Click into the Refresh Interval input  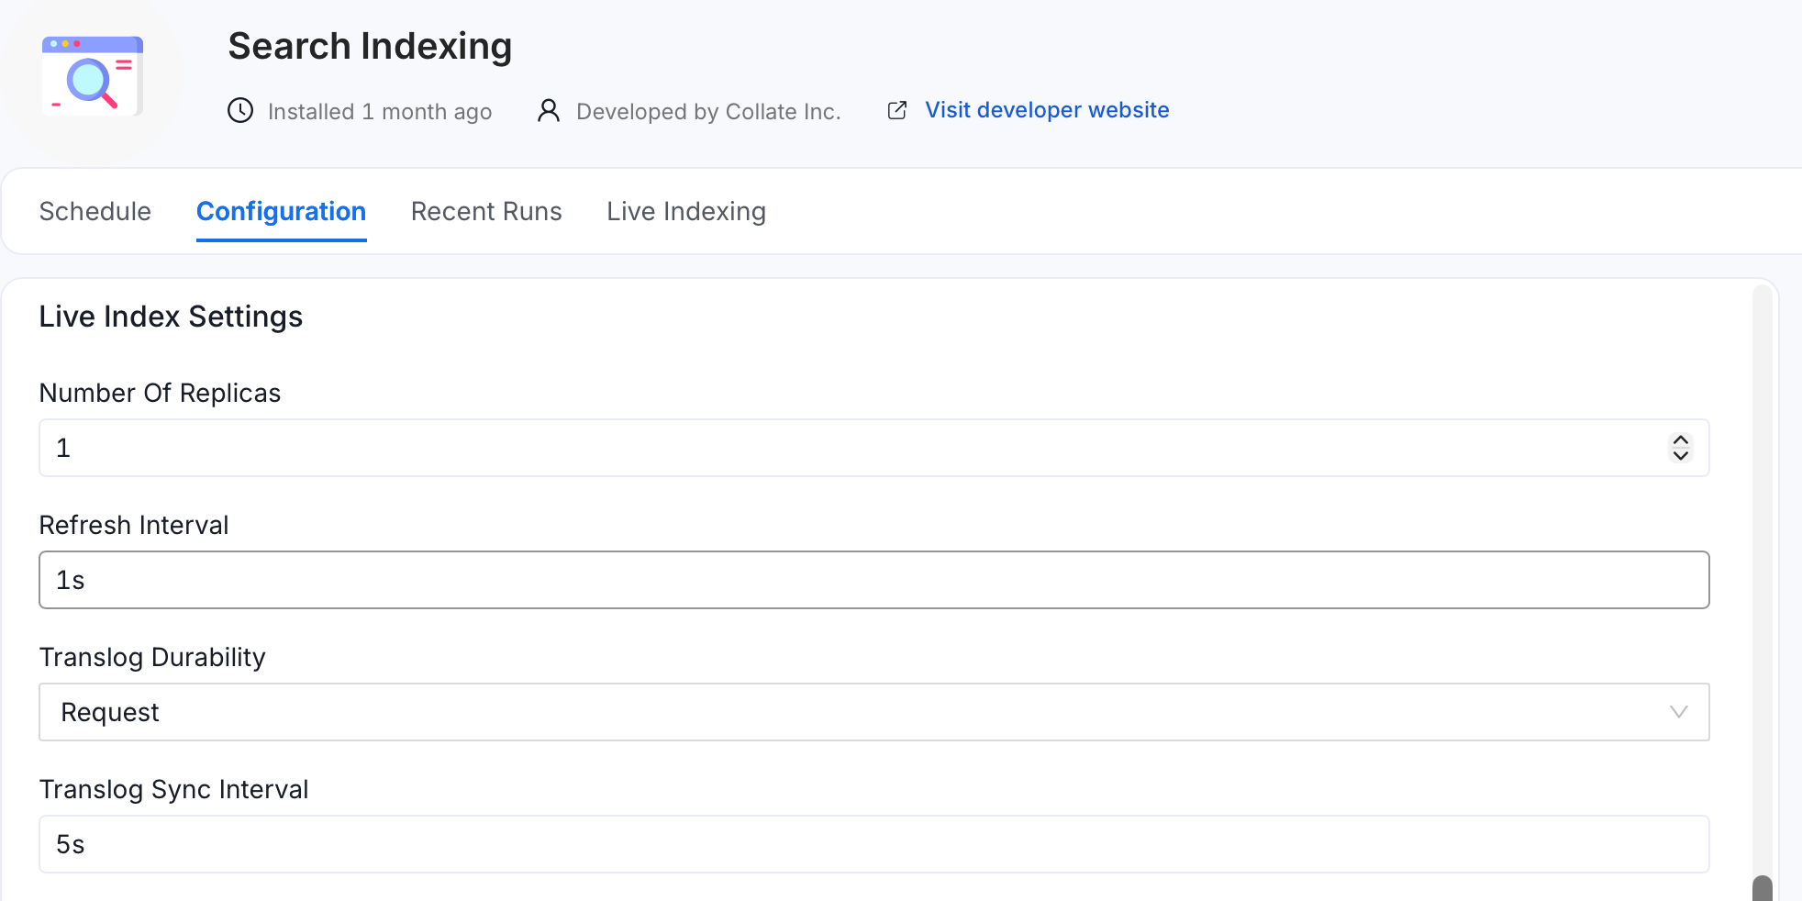(x=873, y=580)
